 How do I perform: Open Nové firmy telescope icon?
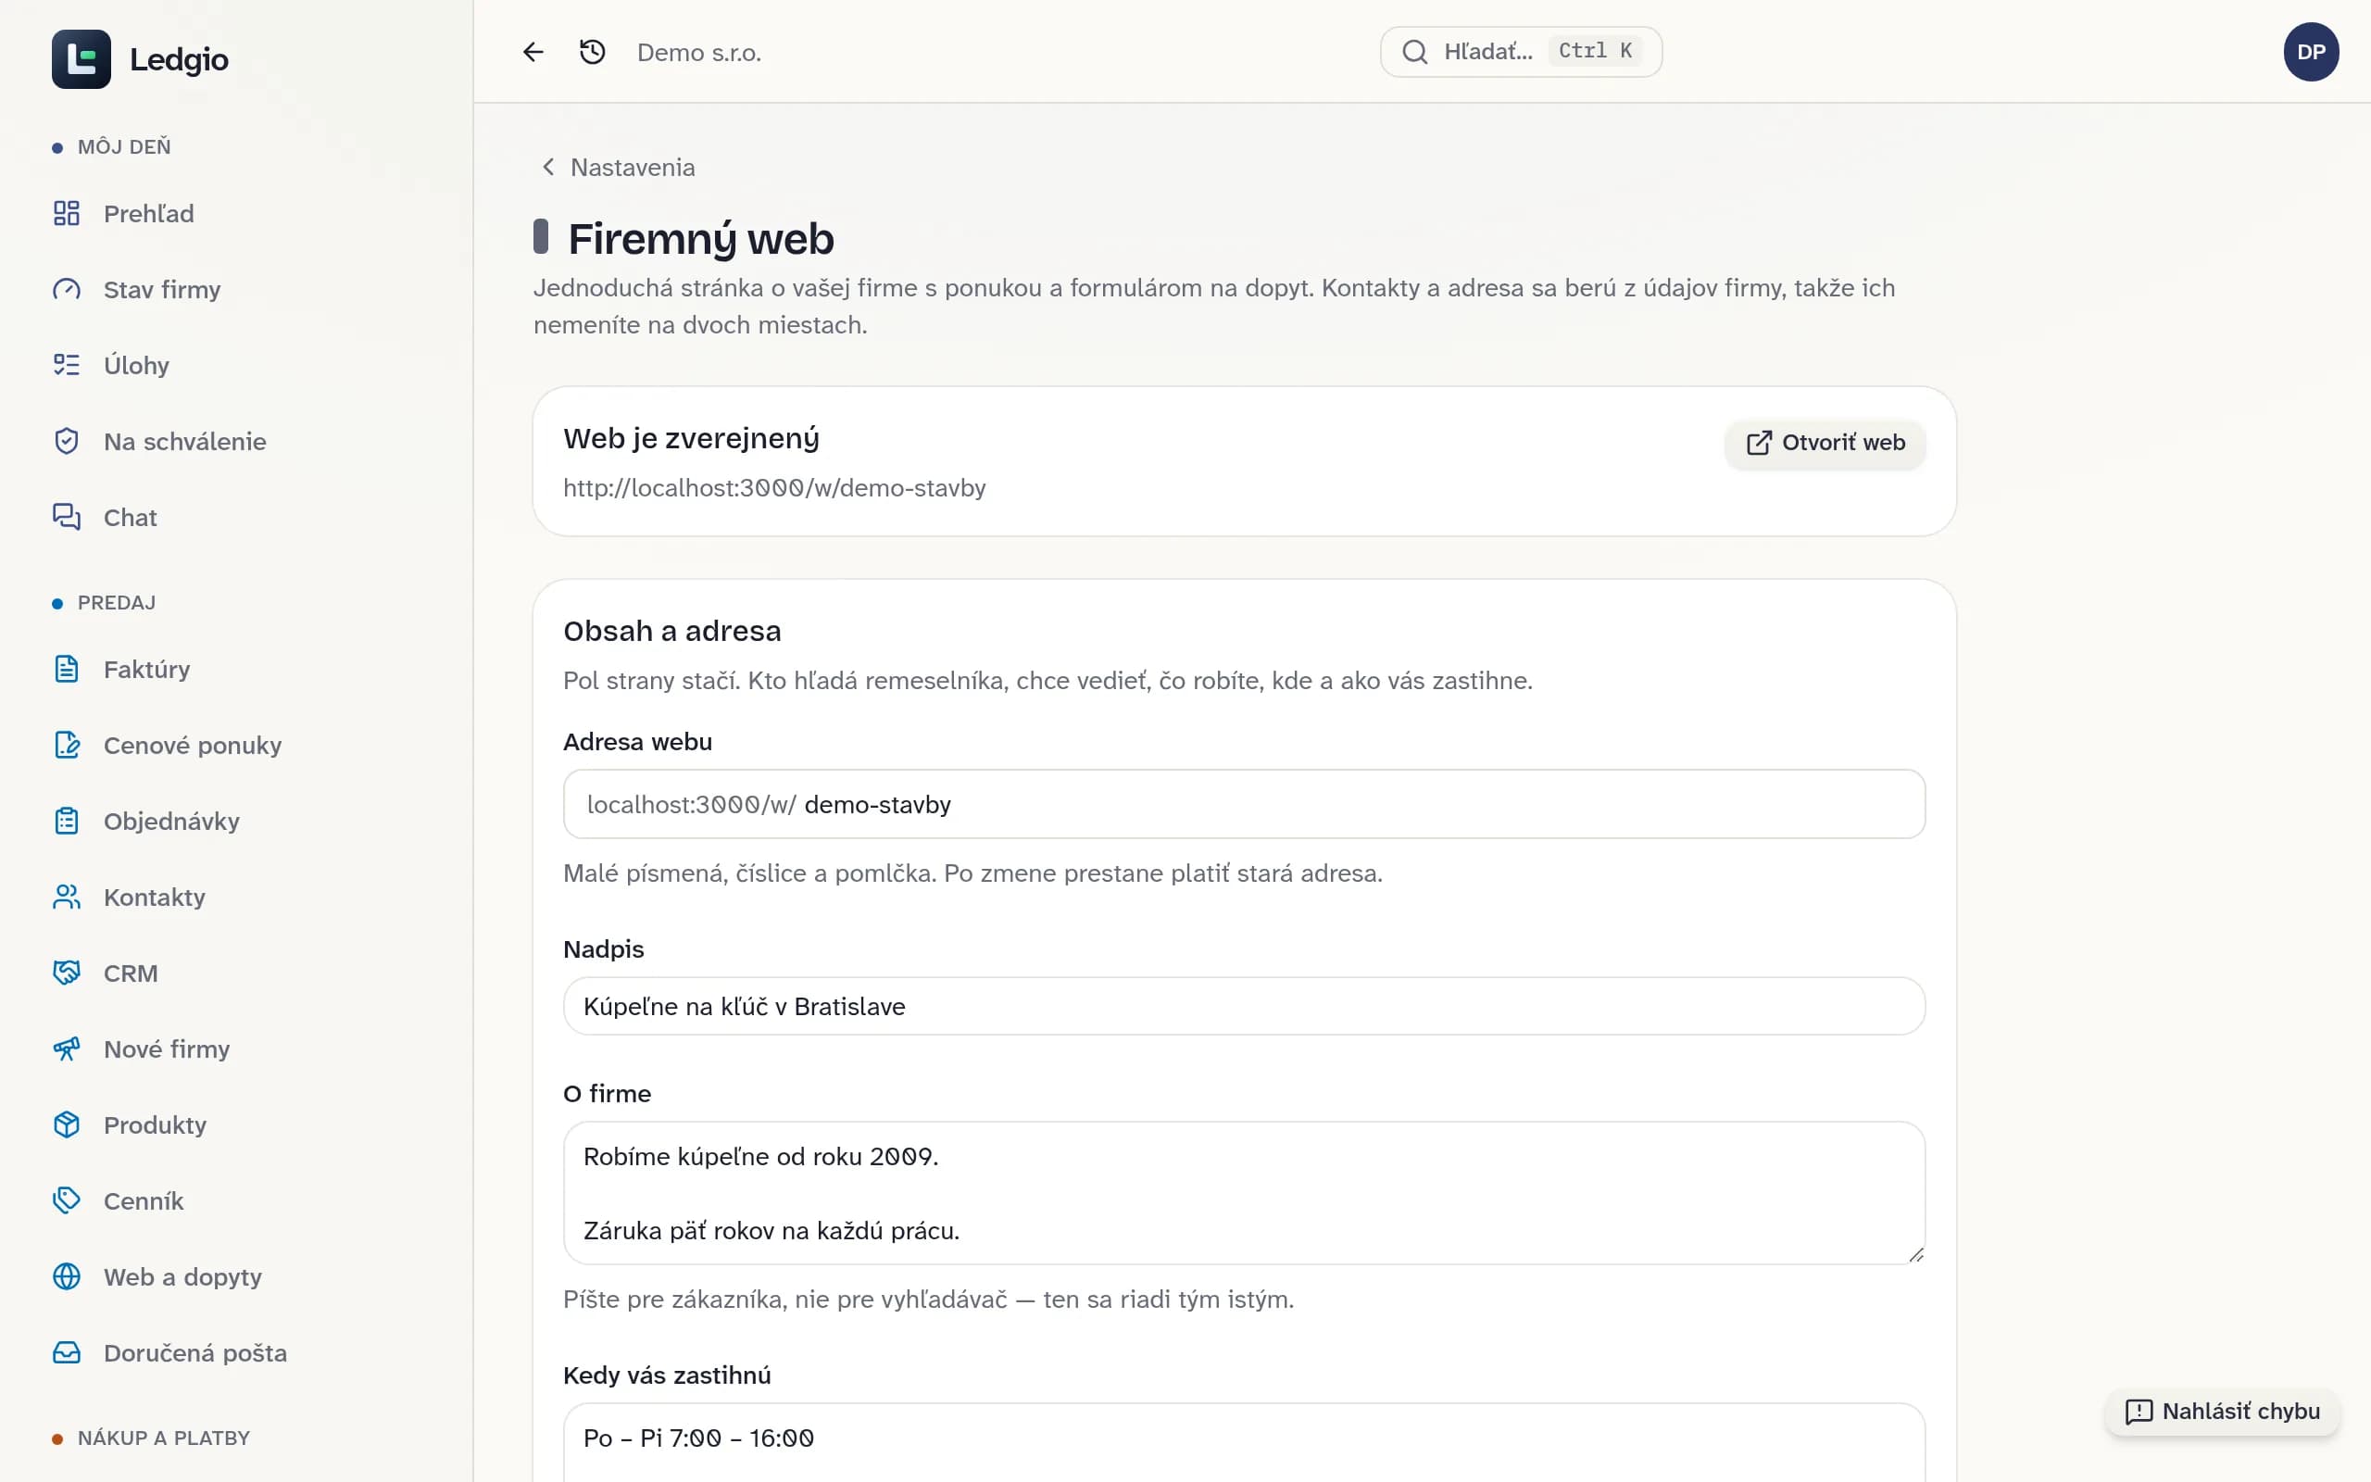[x=67, y=1049]
